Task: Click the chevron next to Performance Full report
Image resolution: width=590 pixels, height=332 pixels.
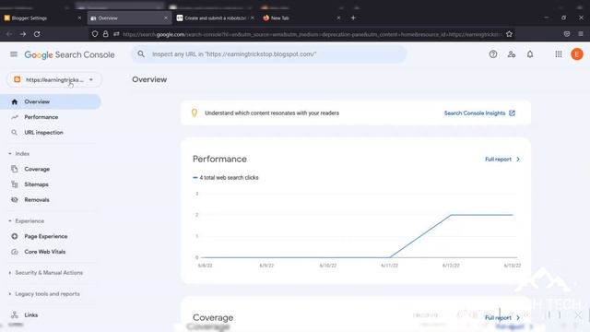Action: [x=518, y=160]
